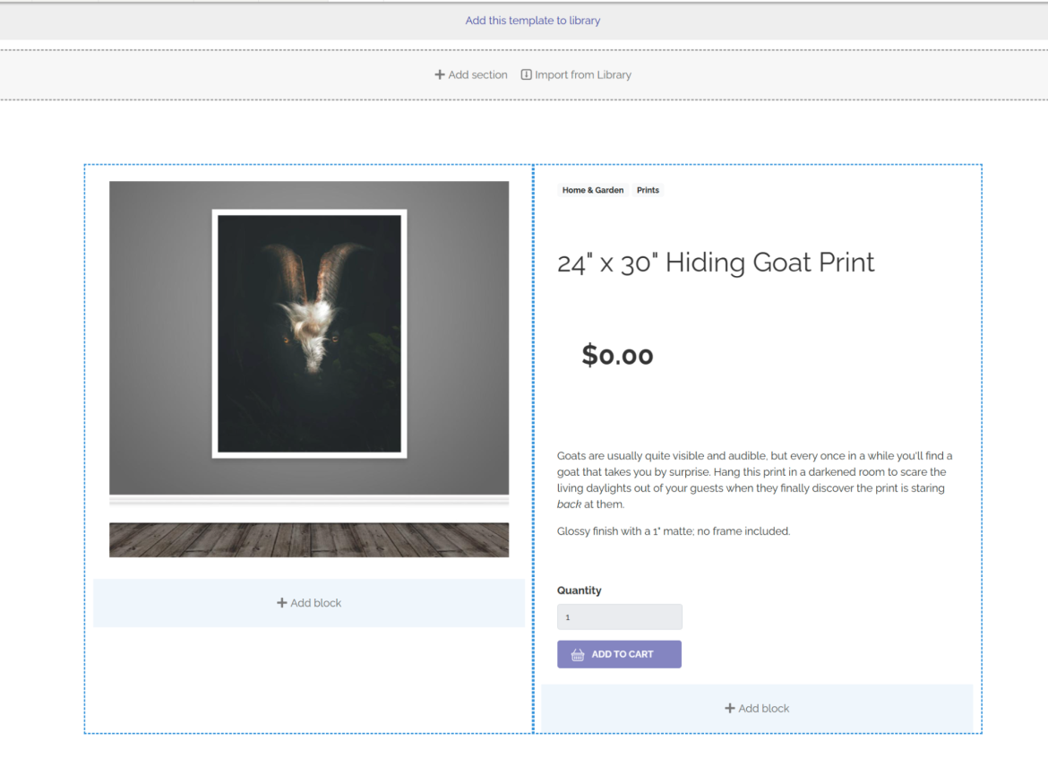Select the Hiding Goat Print title heading
Viewport: 1048px width, 767px height.
(x=715, y=263)
